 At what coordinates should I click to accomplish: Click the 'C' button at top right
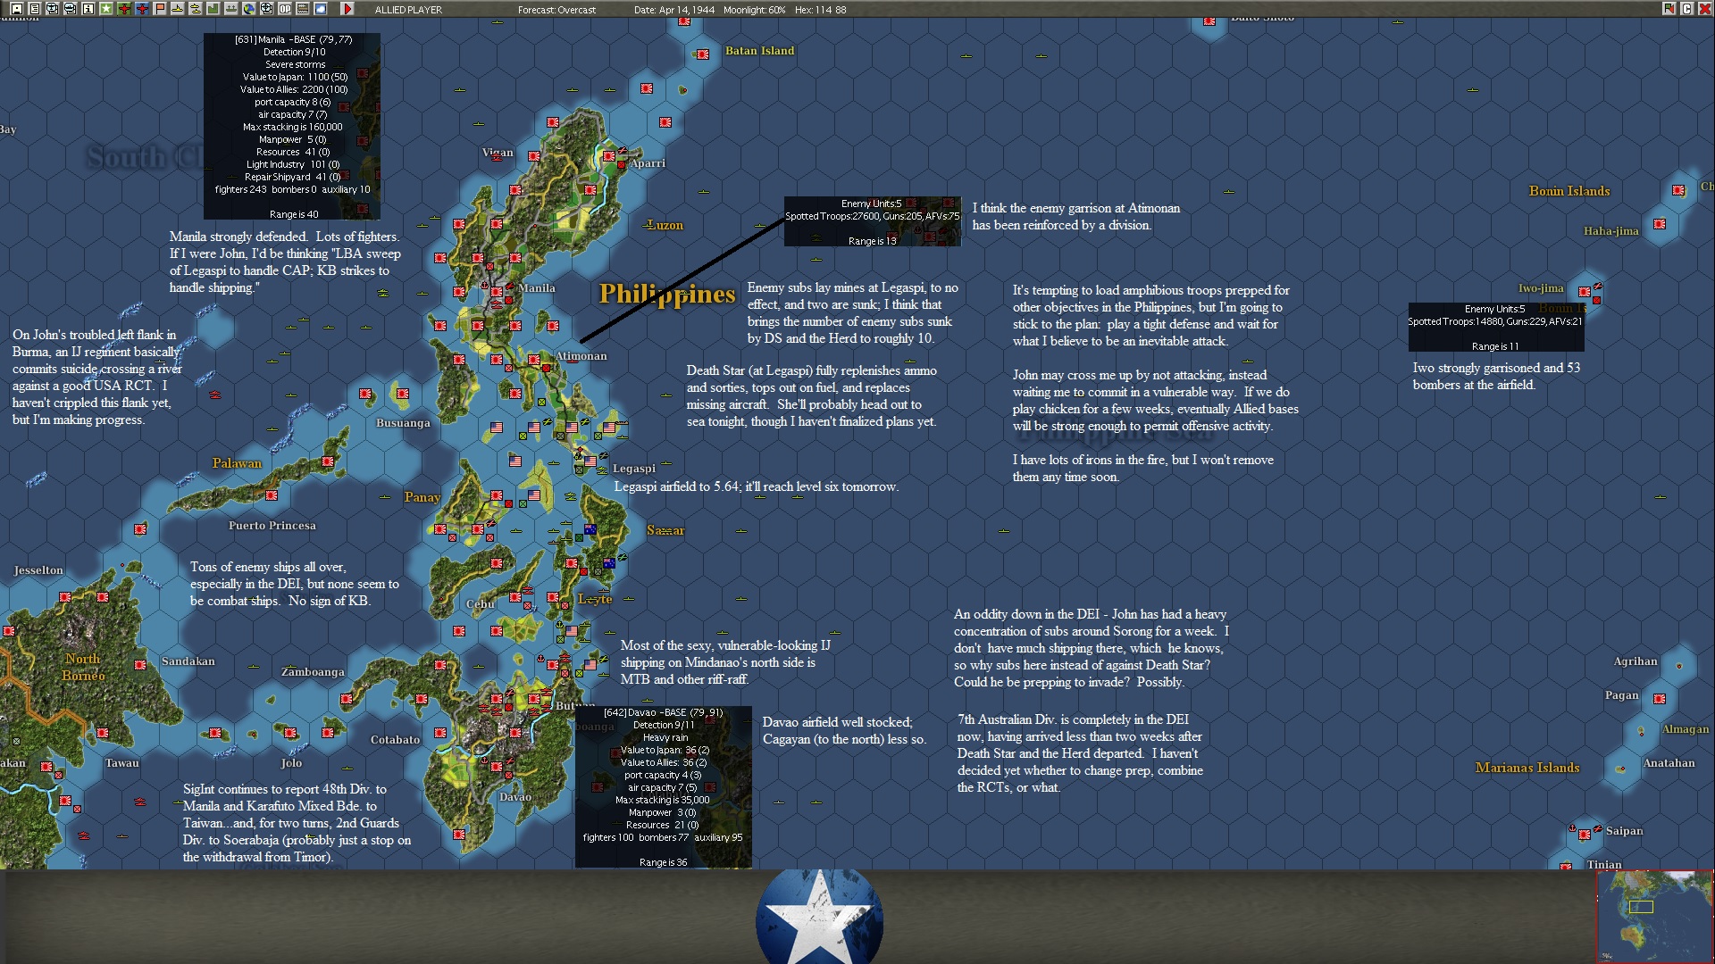click(1686, 9)
